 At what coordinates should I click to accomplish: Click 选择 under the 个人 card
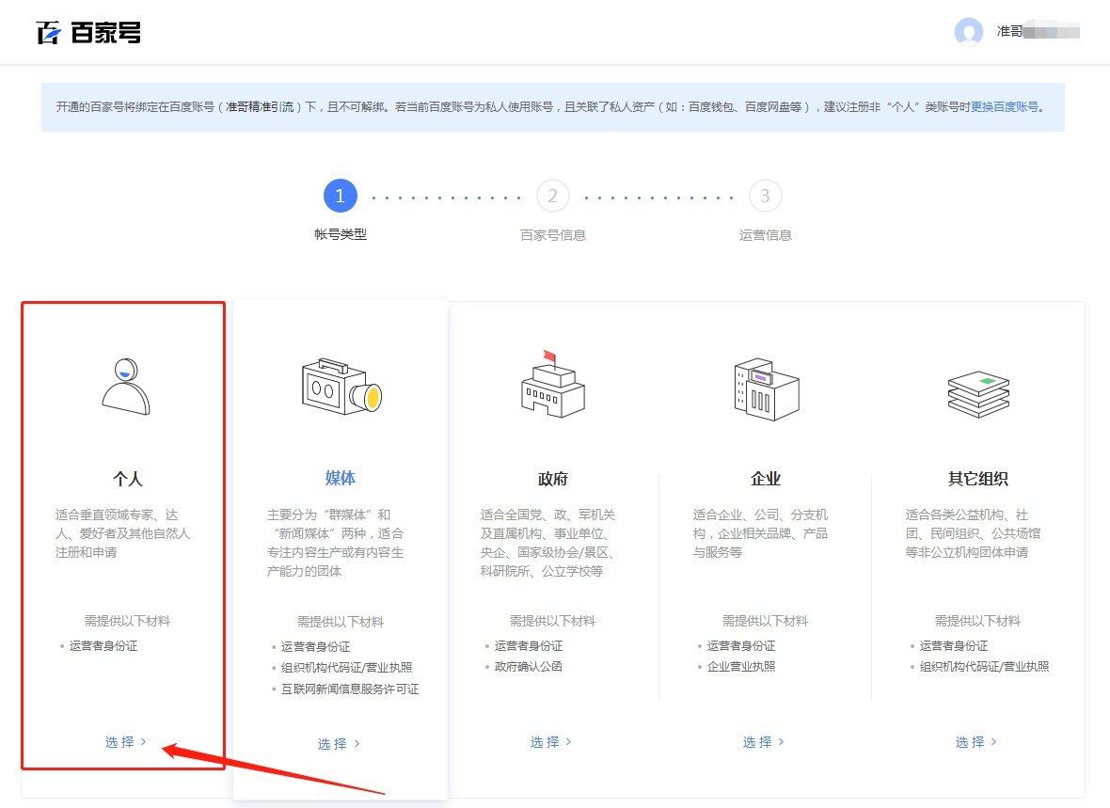[124, 742]
